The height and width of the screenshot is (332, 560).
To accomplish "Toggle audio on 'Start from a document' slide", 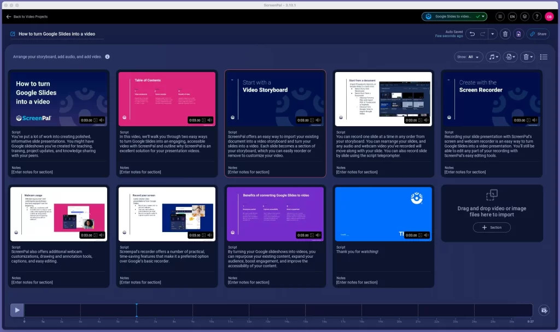I will pos(427,120).
